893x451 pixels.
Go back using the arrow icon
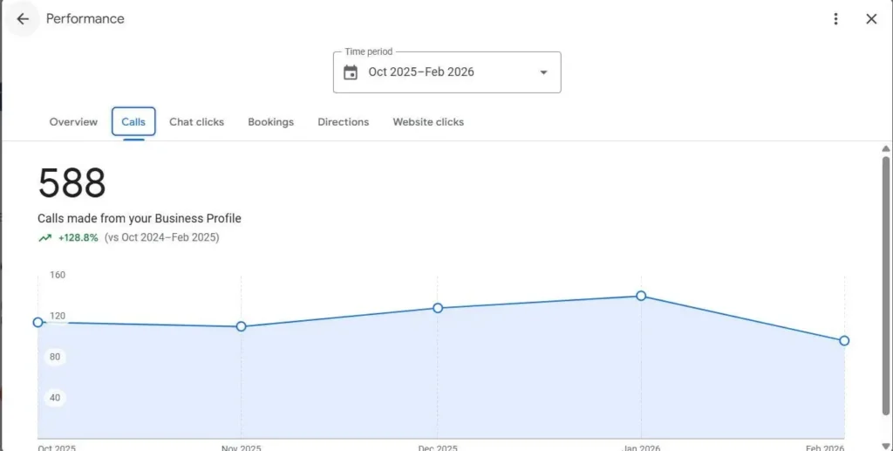tap(22, 19)
